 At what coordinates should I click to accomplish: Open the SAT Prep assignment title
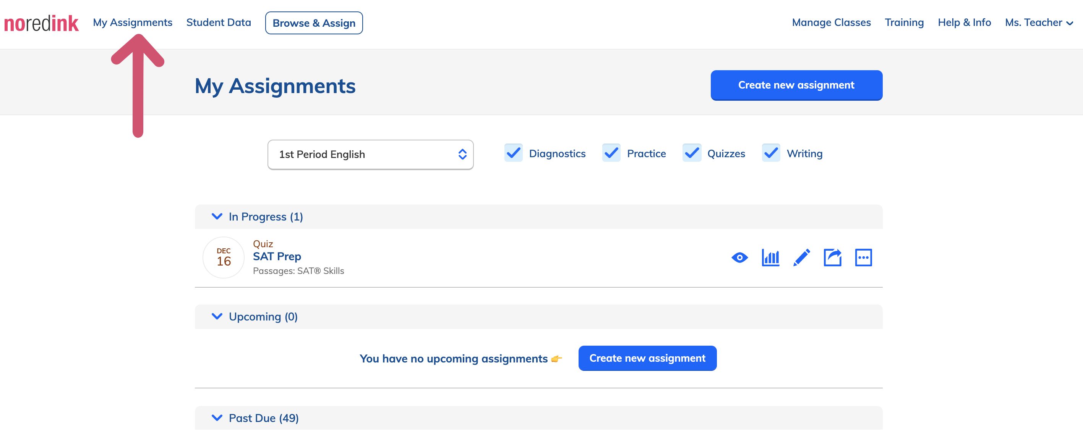[x=277, y=257]
